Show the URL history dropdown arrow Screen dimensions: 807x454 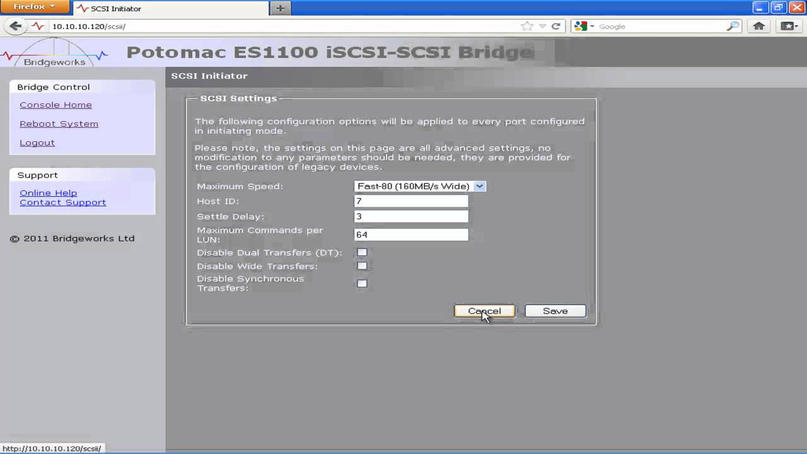coord(542,26)
